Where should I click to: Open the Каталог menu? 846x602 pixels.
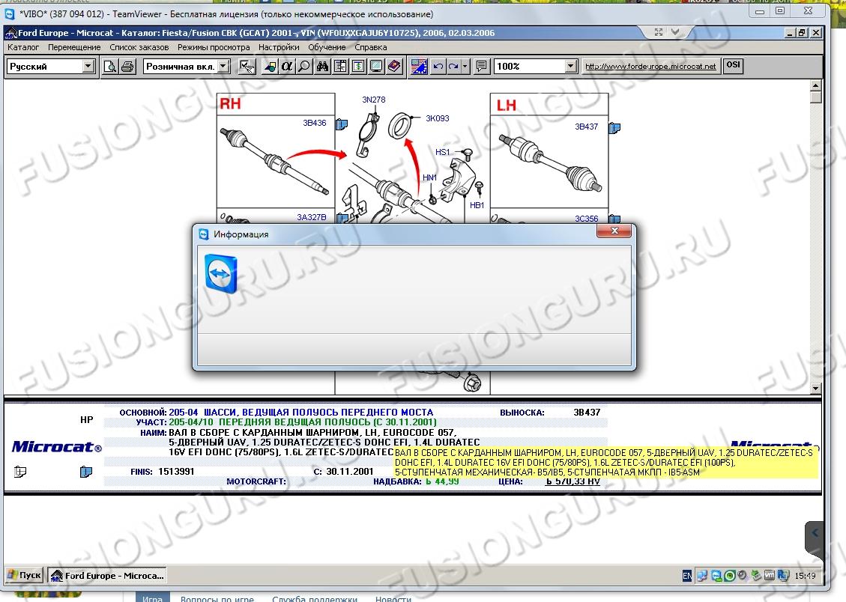coord(23,47)
